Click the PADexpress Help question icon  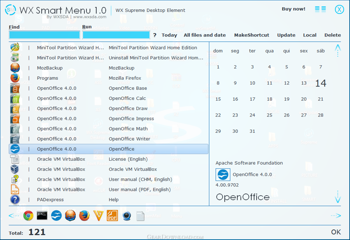[15, 200]
